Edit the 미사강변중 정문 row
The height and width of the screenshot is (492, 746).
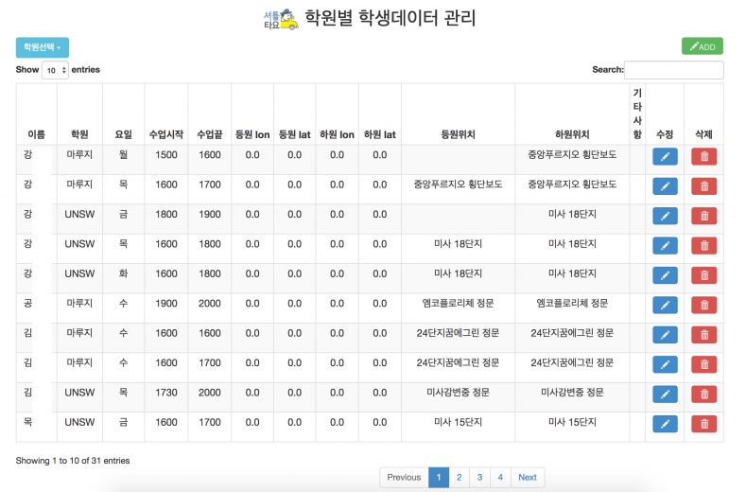tap(665, 394)
